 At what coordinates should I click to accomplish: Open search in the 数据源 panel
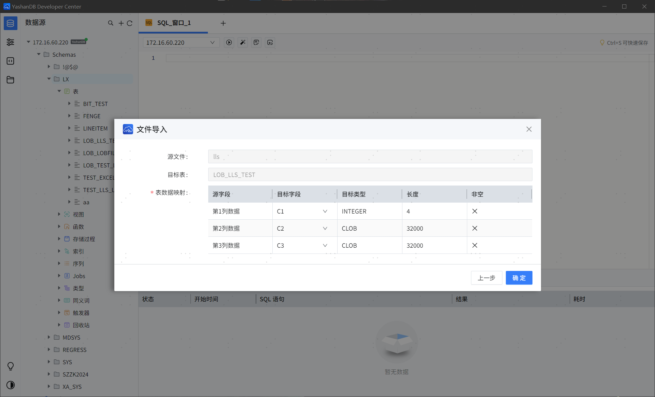(111, 23)
